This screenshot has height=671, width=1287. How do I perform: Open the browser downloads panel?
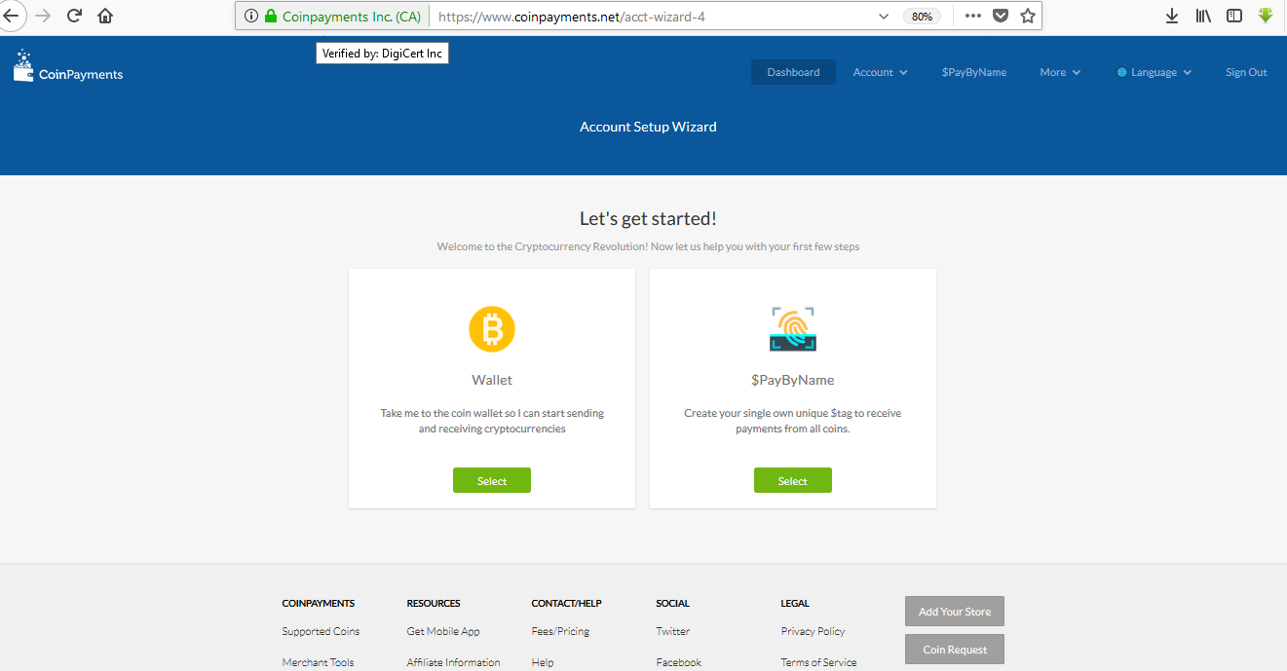1172,16
